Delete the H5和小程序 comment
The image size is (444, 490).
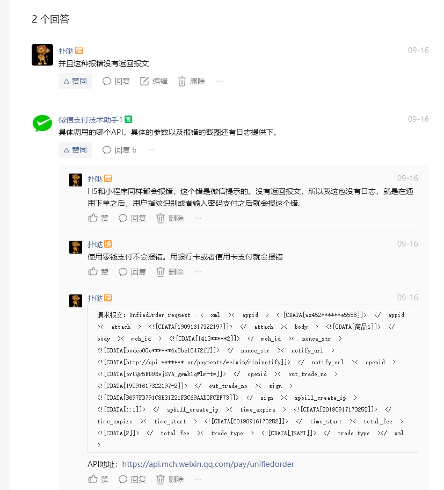[x=170, y=218]
